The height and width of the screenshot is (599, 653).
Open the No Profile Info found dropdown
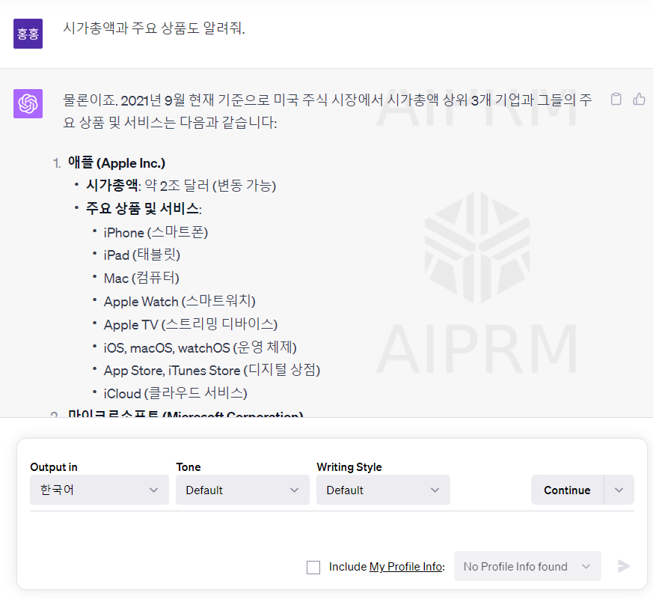pos(527,566)
